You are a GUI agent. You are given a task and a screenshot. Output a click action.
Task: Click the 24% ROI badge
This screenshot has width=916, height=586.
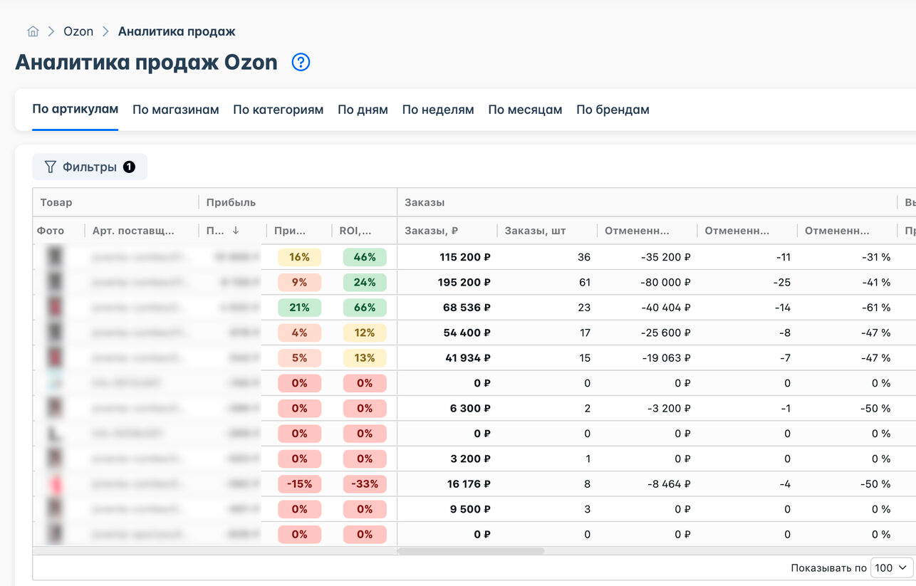pyautogui.click(x=365, y=283)
